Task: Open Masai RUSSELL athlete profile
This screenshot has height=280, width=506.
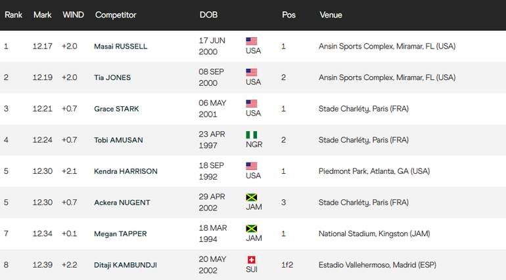Action: tap(121, 47)
